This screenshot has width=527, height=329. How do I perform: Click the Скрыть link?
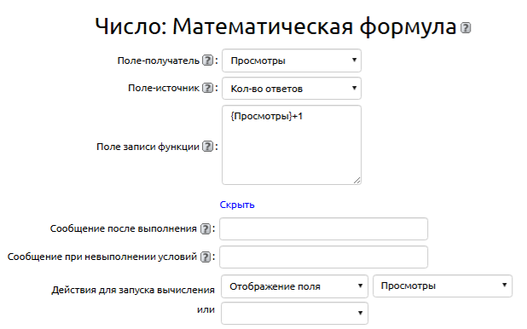237,205
